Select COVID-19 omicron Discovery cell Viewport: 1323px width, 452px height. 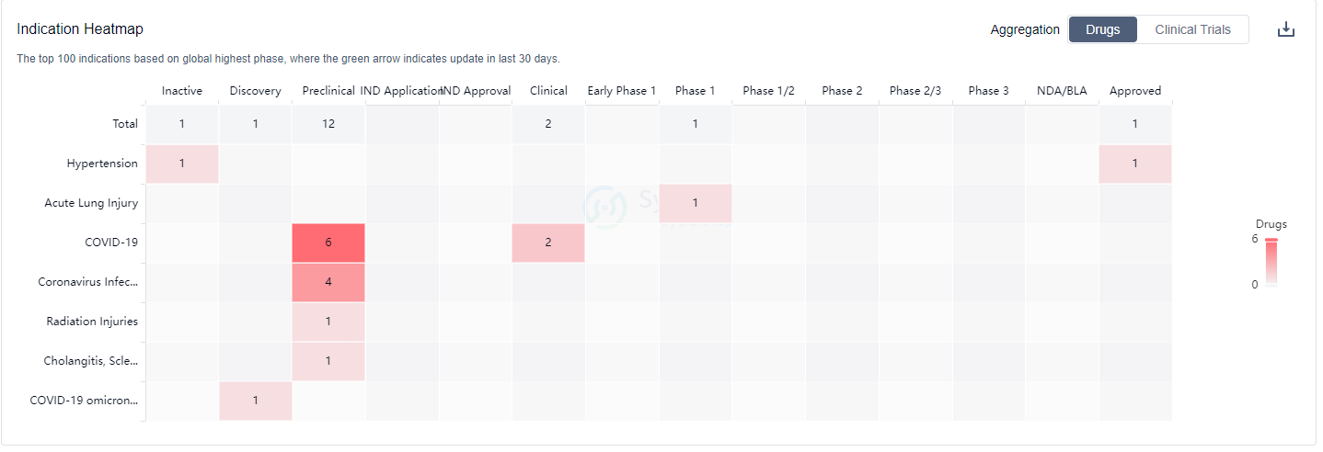tap(255, 401)
